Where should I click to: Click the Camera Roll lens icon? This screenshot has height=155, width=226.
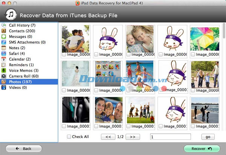pos(4,76)
